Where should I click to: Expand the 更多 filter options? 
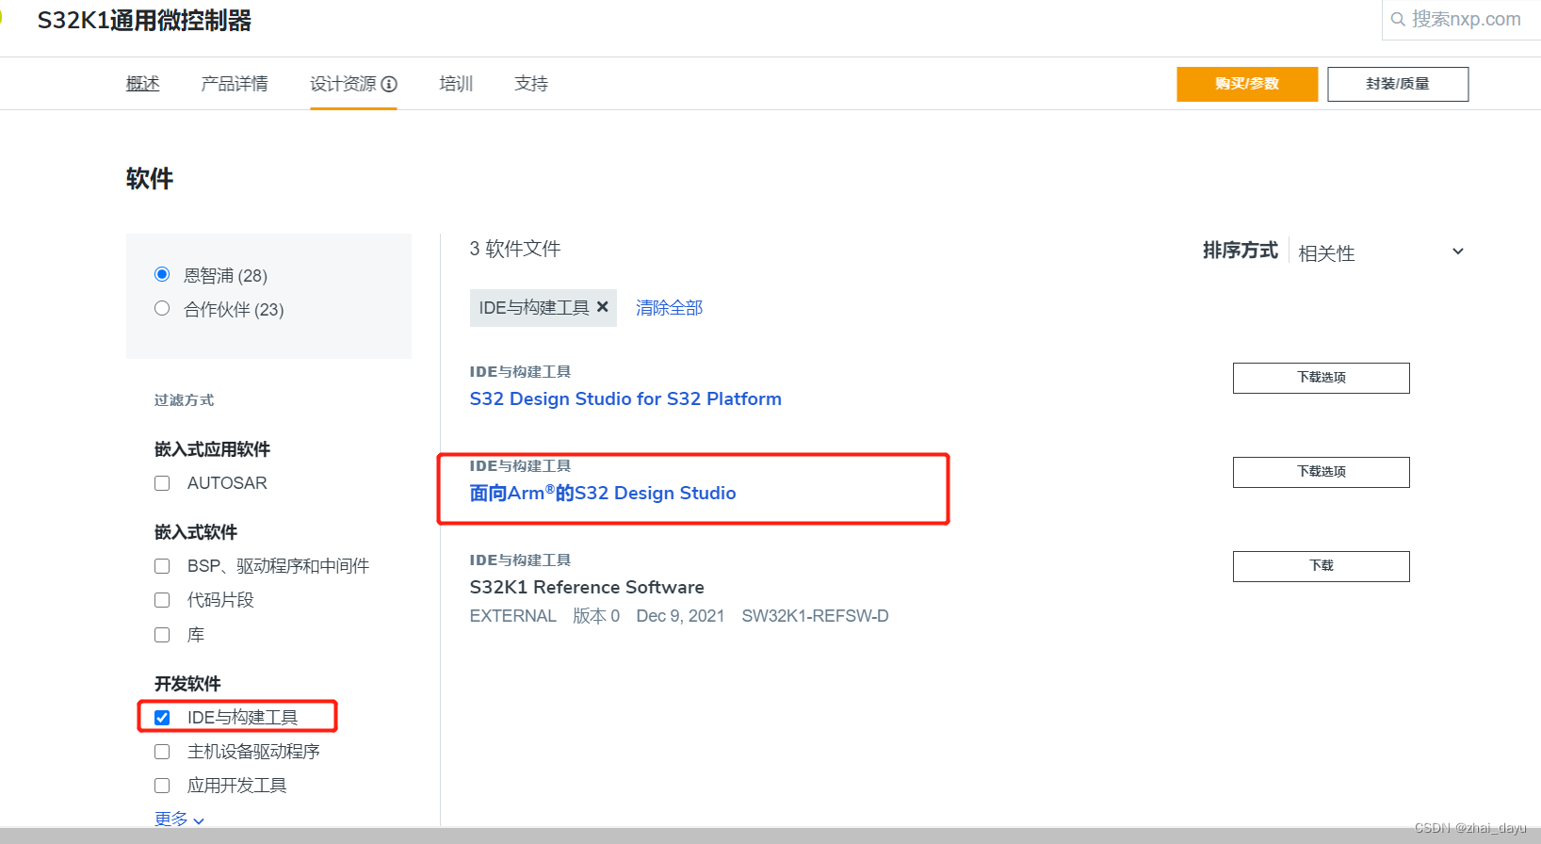click(x=179, y=820)
